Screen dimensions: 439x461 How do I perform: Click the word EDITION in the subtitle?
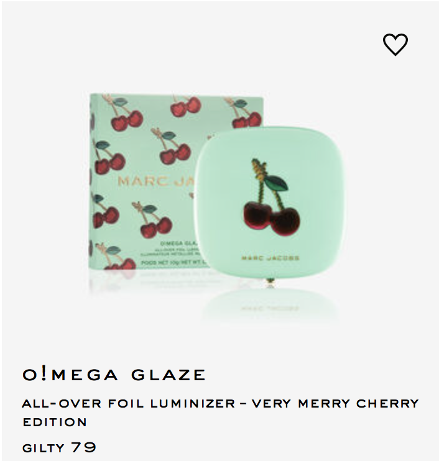point(55,422)
